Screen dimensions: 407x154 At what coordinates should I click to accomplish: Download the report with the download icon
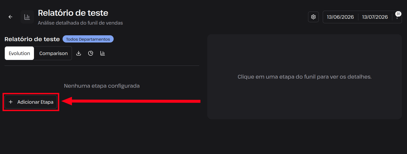pyautogui.click(x=79, y=53)
